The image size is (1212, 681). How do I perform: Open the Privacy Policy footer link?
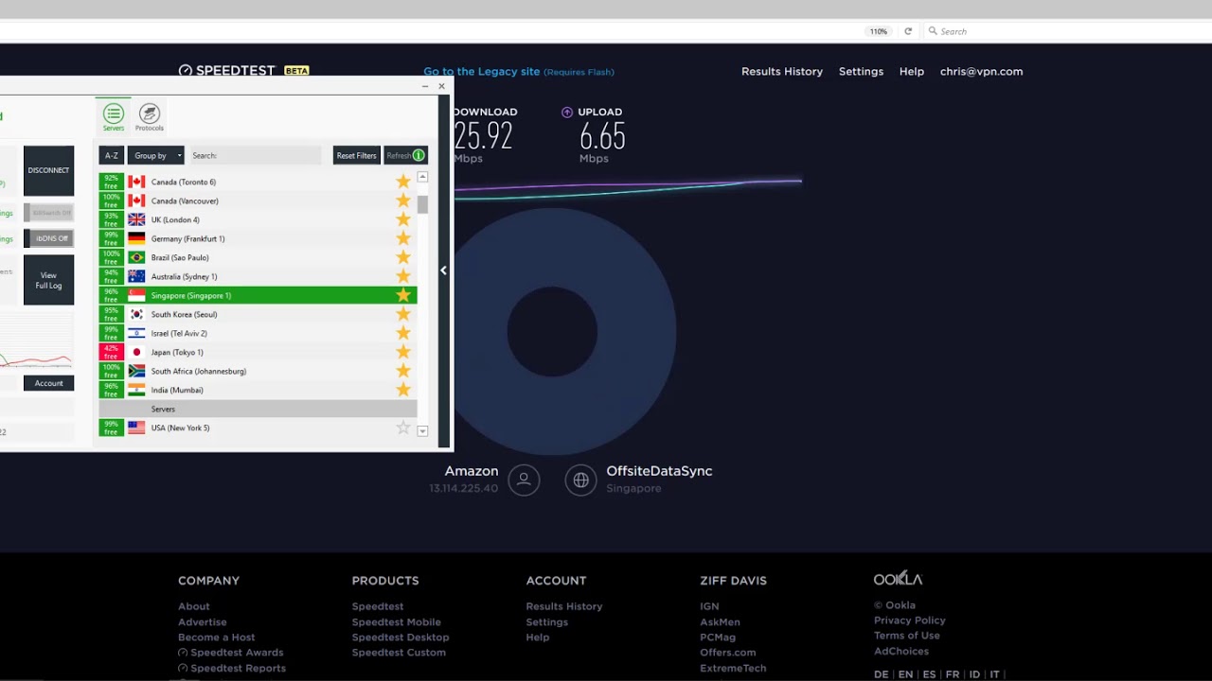pyautogui.click(x=909, y=620)
